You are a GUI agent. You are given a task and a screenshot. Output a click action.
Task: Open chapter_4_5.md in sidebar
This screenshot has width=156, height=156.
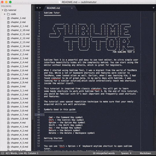pyautogui.click(x=19, y=143)
